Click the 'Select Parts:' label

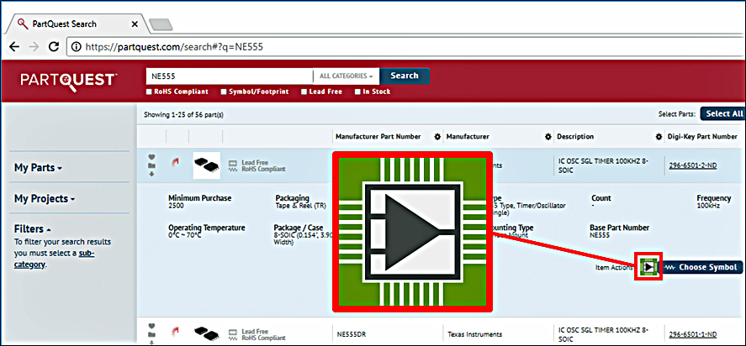(x=676, y=114)
